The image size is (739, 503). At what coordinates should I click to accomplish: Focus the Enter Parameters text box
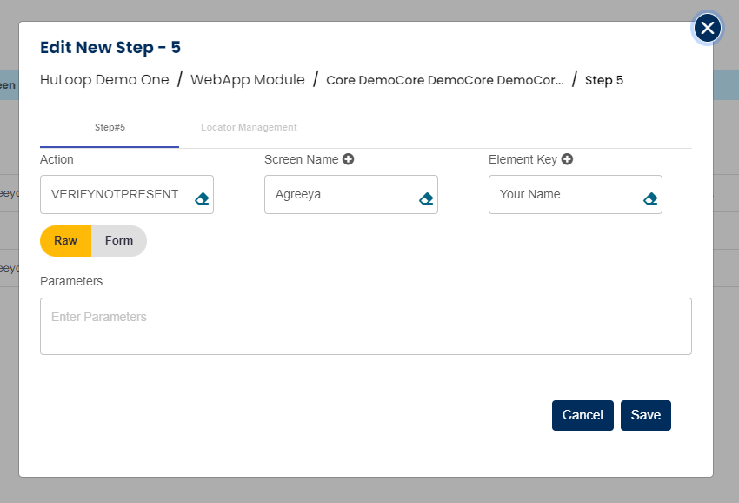tap(365, 326)
